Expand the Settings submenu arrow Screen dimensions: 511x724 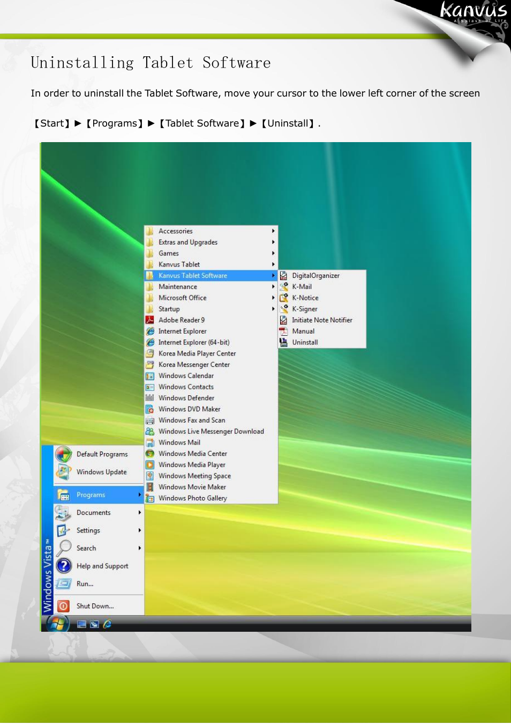tap(140, 530)
